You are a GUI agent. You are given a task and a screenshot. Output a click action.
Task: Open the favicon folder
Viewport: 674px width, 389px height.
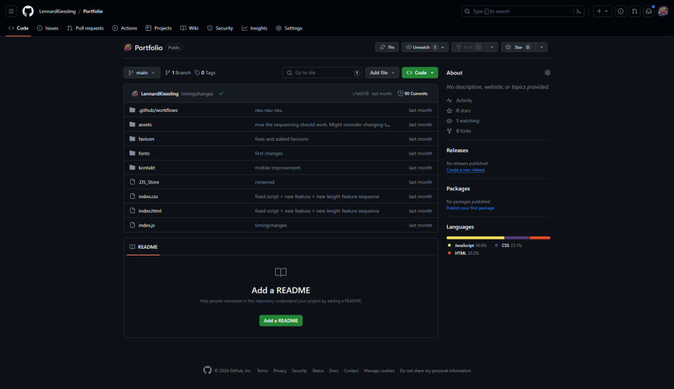pos(146,139)
